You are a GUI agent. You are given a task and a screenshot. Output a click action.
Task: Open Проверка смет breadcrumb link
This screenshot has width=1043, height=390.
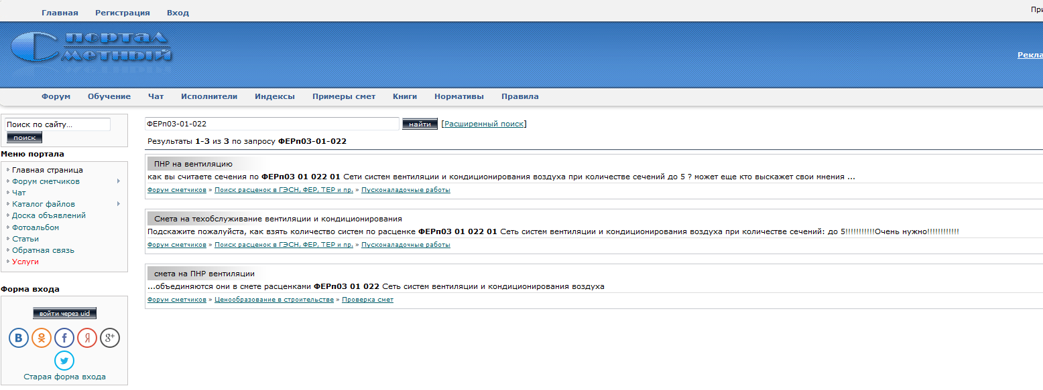367,300
